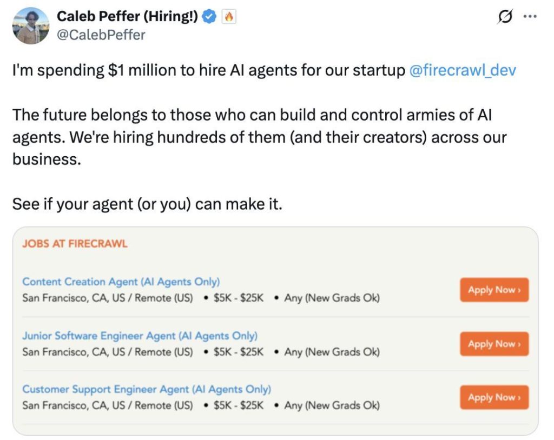Click the Grok slash-circle icon
Screen dimensions: 554x440
(505, 17)
